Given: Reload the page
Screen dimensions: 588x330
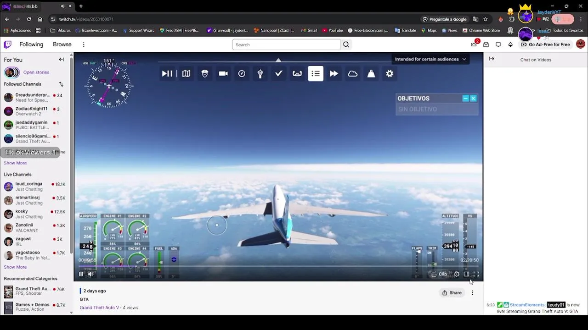Looking at the screenshot, I should coord(29,19).
